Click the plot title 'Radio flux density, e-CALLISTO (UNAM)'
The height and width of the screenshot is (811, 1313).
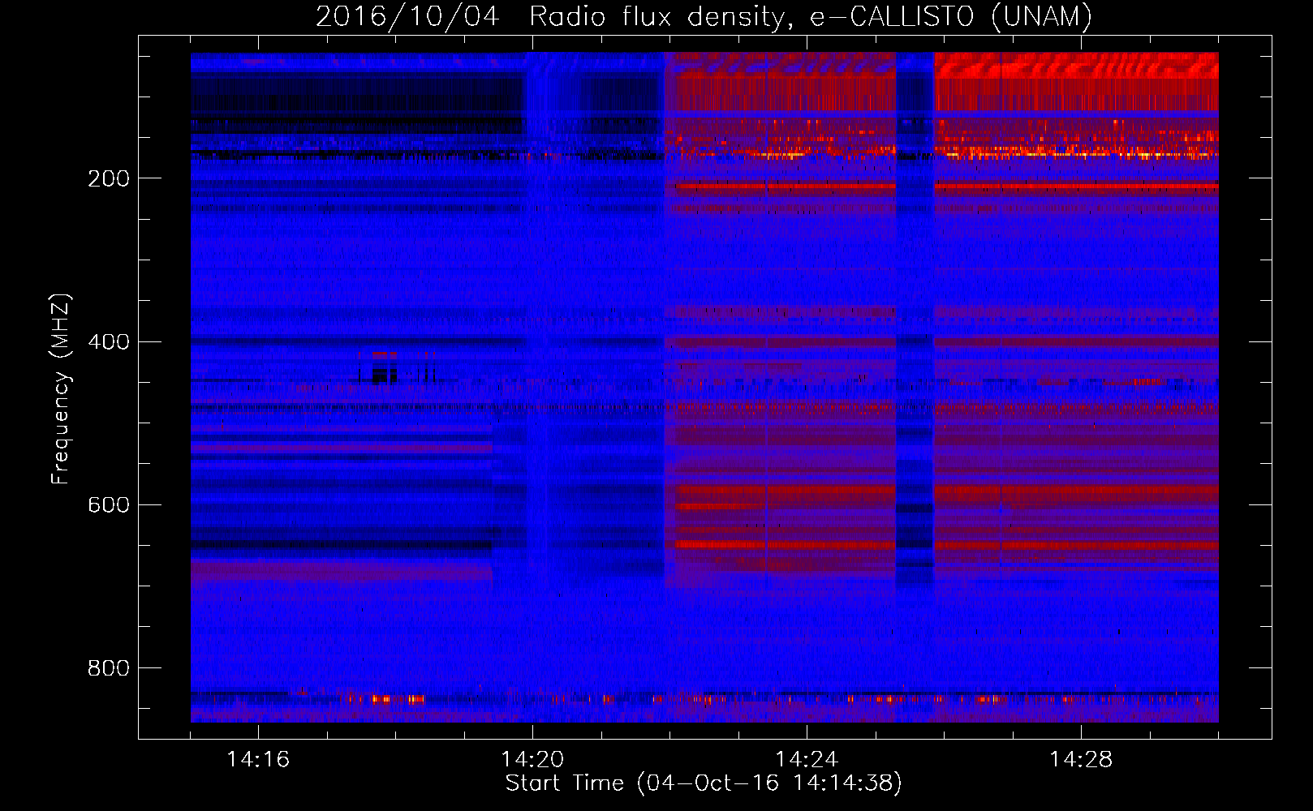[x=811, y=16]
